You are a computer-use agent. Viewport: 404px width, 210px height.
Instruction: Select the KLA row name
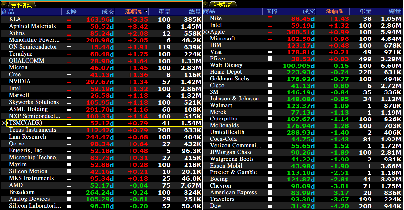[x=15, y=19]
